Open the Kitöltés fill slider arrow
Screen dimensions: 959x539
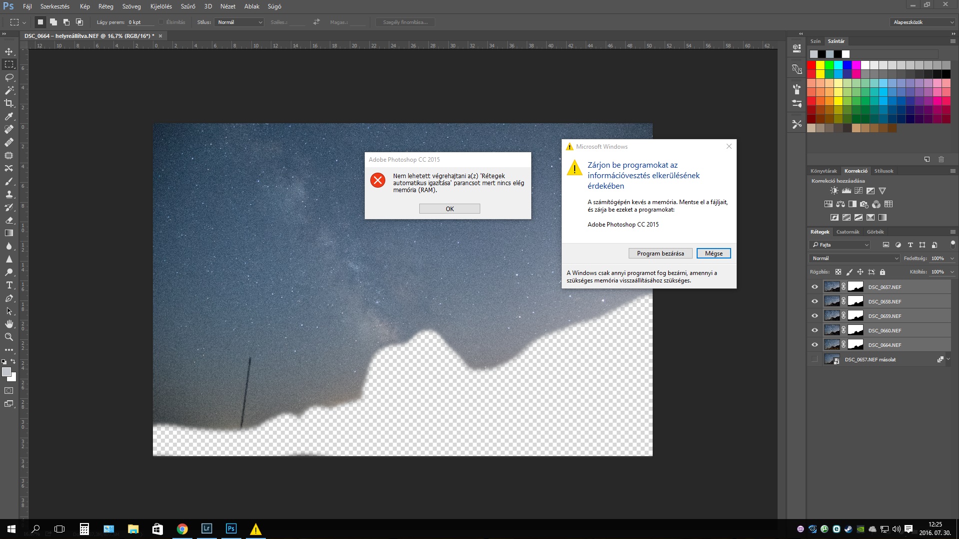pos(952,272)
